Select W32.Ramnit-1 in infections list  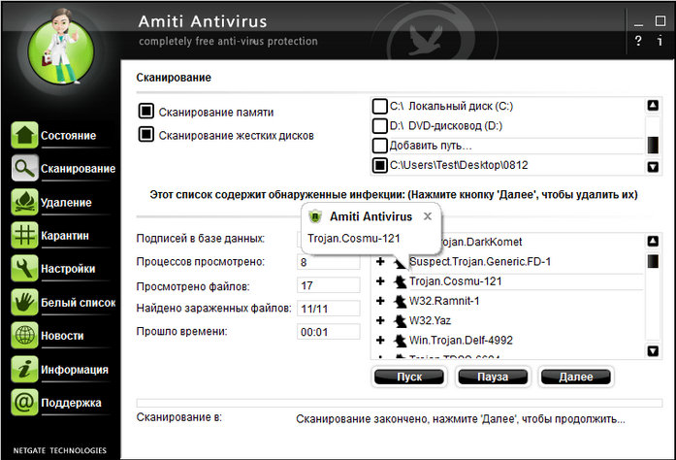pyautogui.click(x=444, y=301)
